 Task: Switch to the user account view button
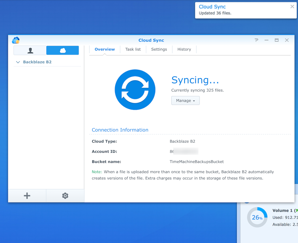click(30, 50)
